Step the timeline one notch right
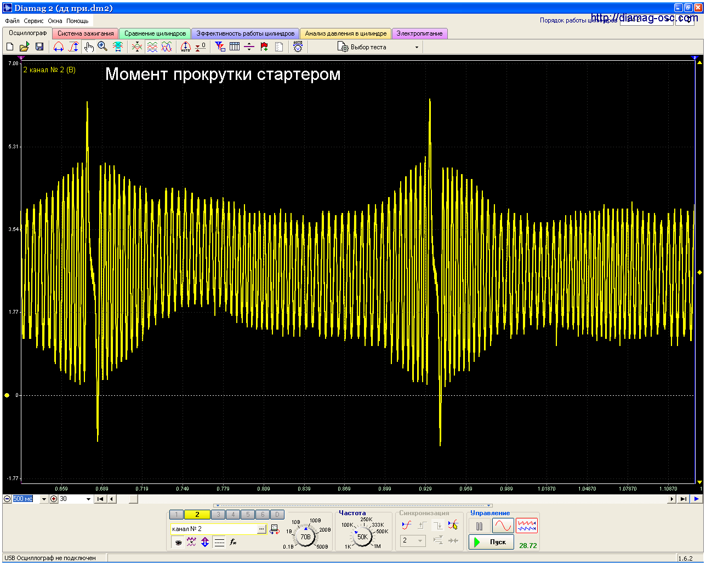Viewport: 706px width, 565px height. (x=673, y=499)
